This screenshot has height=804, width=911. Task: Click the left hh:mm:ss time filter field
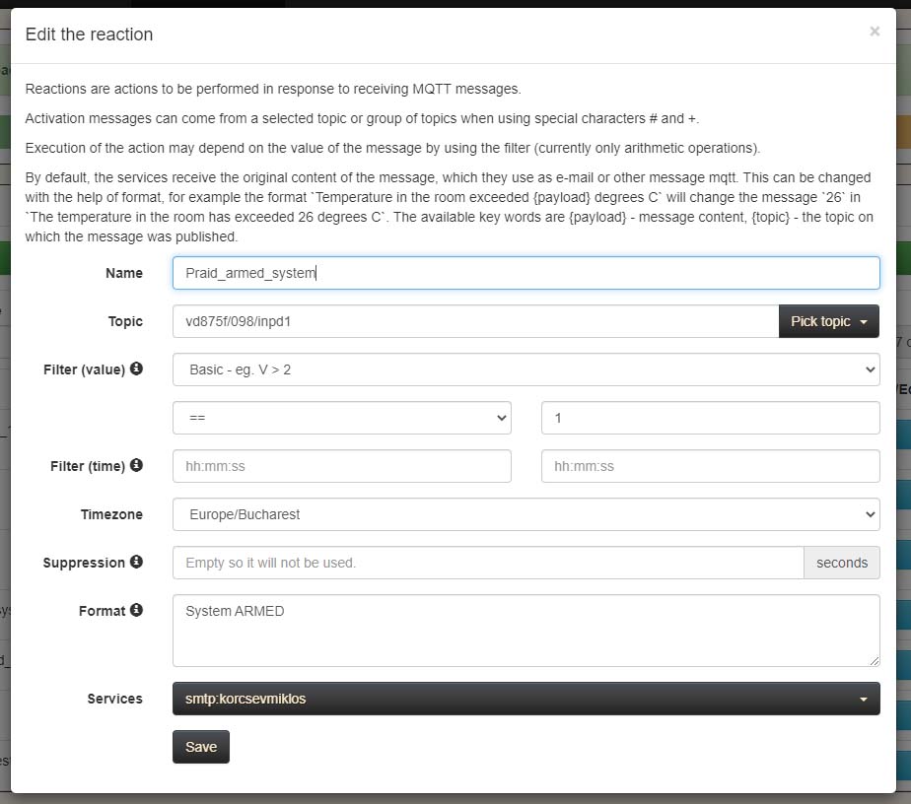341,466
